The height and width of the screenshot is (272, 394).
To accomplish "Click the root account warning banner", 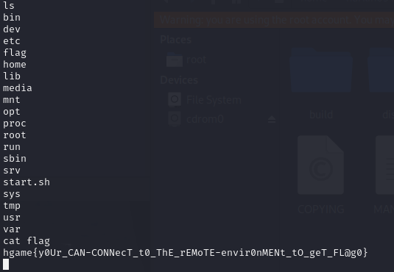I will tap(274, 20).
